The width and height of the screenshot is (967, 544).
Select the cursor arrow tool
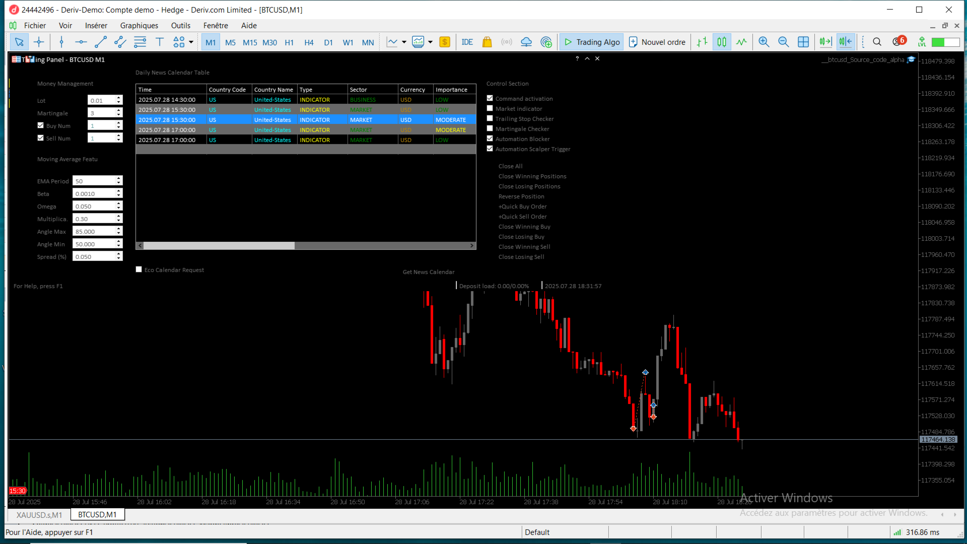point(19,42)
